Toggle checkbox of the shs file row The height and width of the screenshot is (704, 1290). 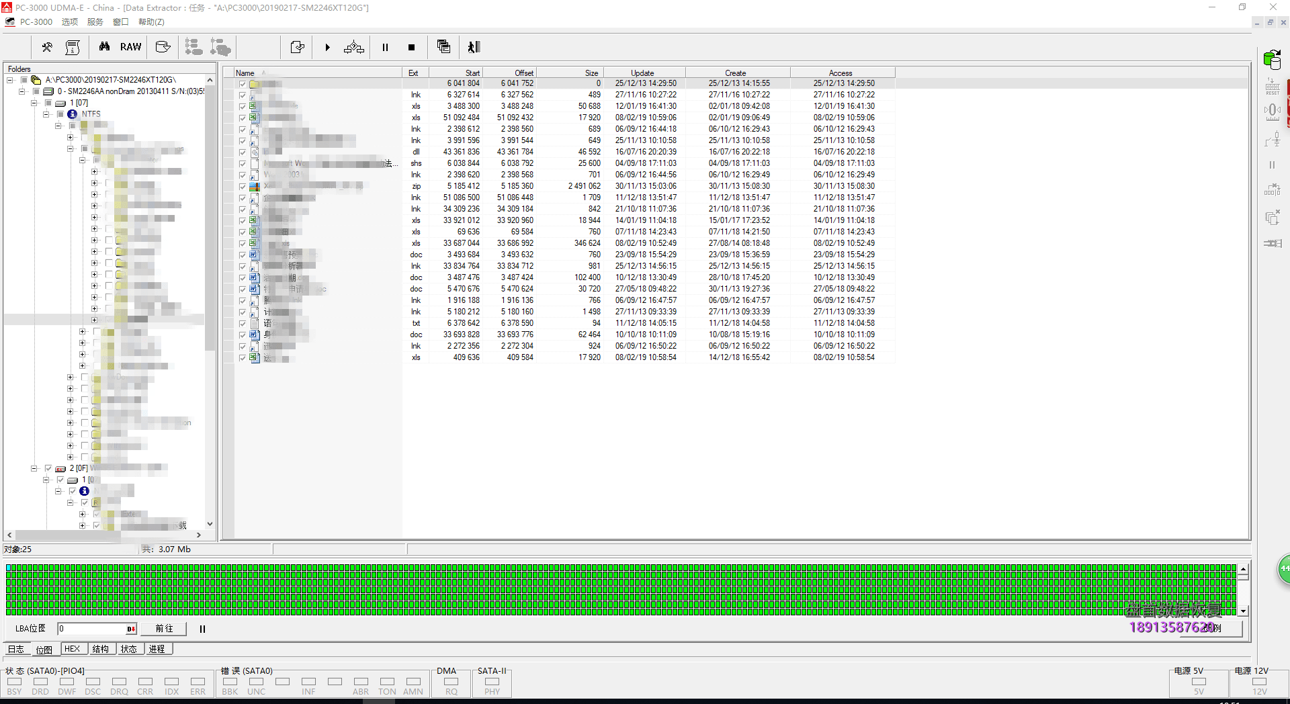point(243,164)
